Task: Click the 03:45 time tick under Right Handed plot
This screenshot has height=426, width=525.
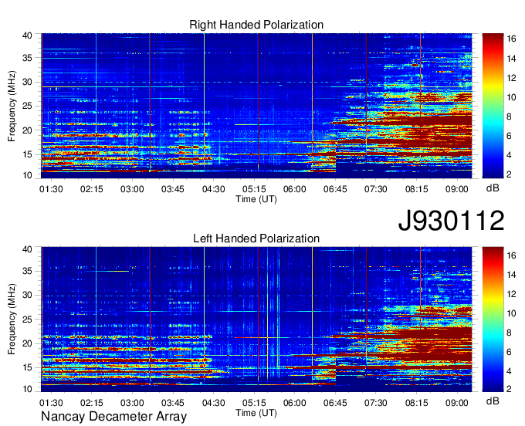Action: 173,189
